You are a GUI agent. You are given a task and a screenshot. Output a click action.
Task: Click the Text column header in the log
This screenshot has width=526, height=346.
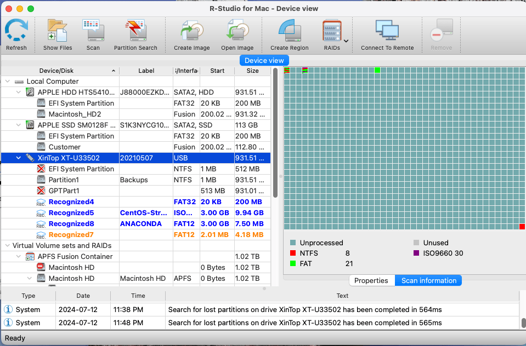pyautogui.click(x=342, y=296)
